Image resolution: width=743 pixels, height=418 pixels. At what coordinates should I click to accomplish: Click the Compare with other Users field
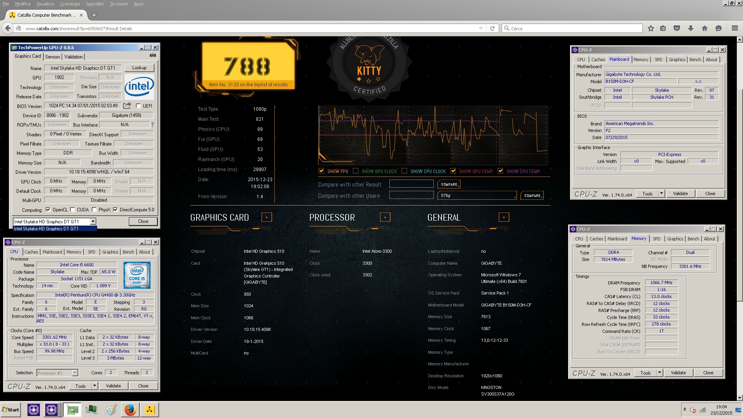411,195
